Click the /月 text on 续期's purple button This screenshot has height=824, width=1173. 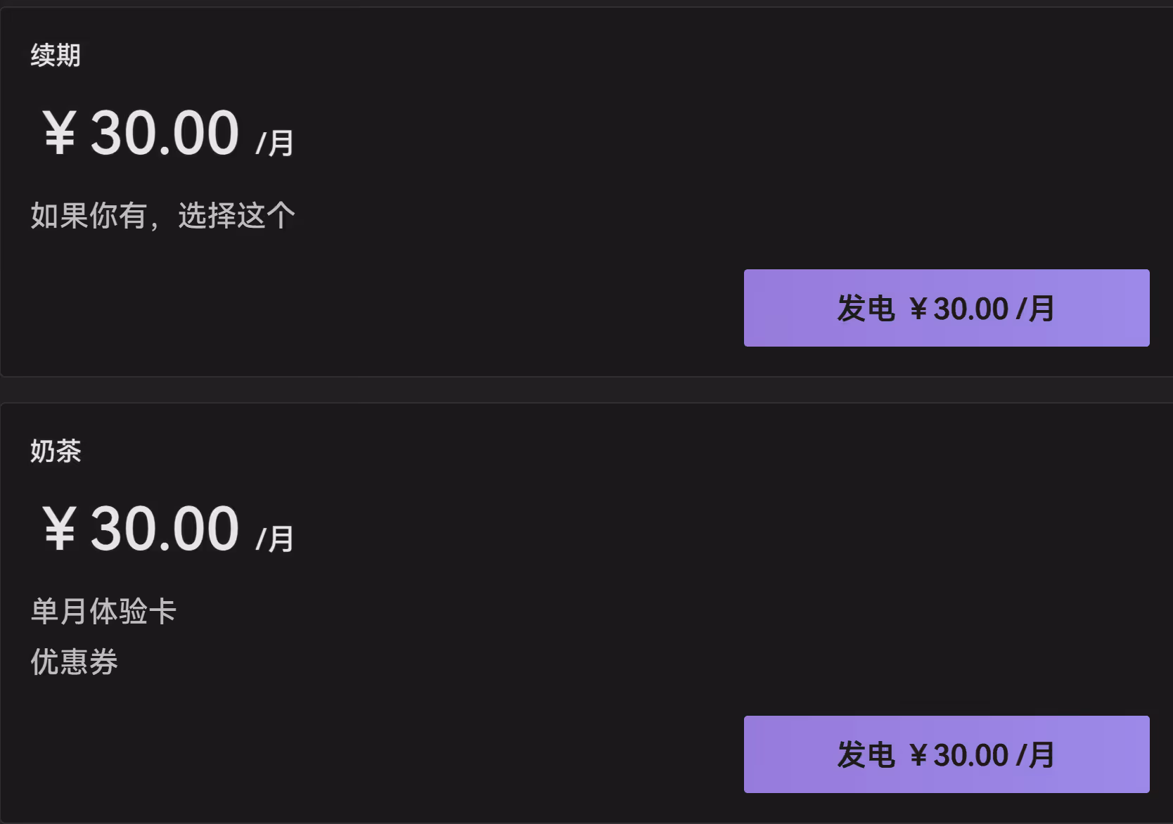click(x=1036, y=309)
